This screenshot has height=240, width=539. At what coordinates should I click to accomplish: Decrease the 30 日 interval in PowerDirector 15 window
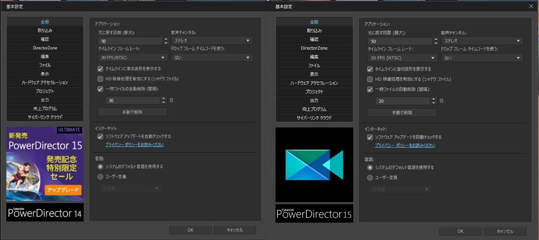click(x=434, y=103)
